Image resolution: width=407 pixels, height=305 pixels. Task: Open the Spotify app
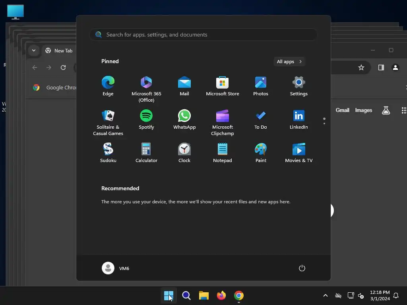pos(146,120)
